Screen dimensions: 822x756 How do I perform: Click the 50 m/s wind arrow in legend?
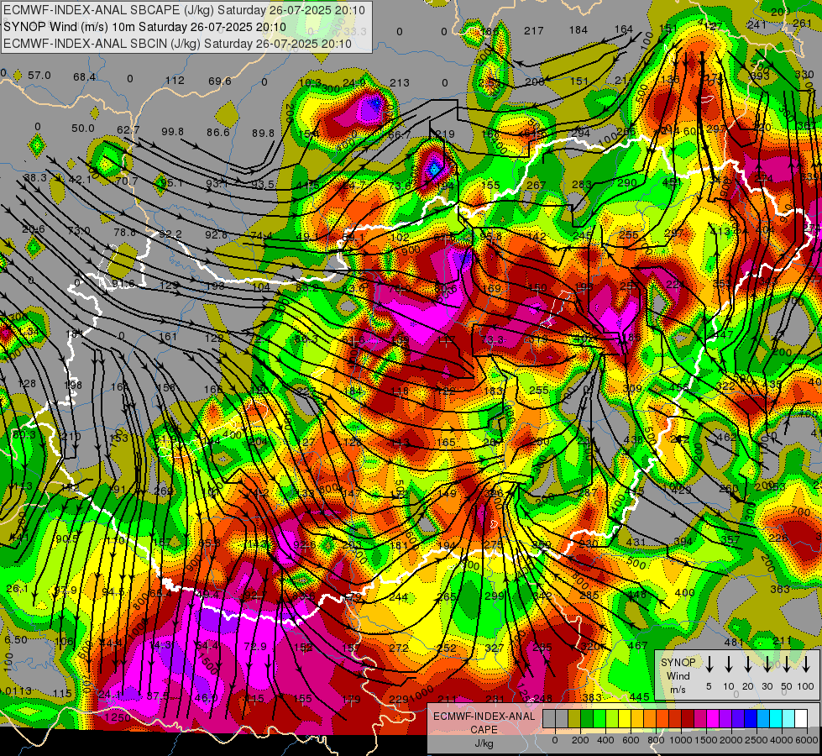click(787, 664)
